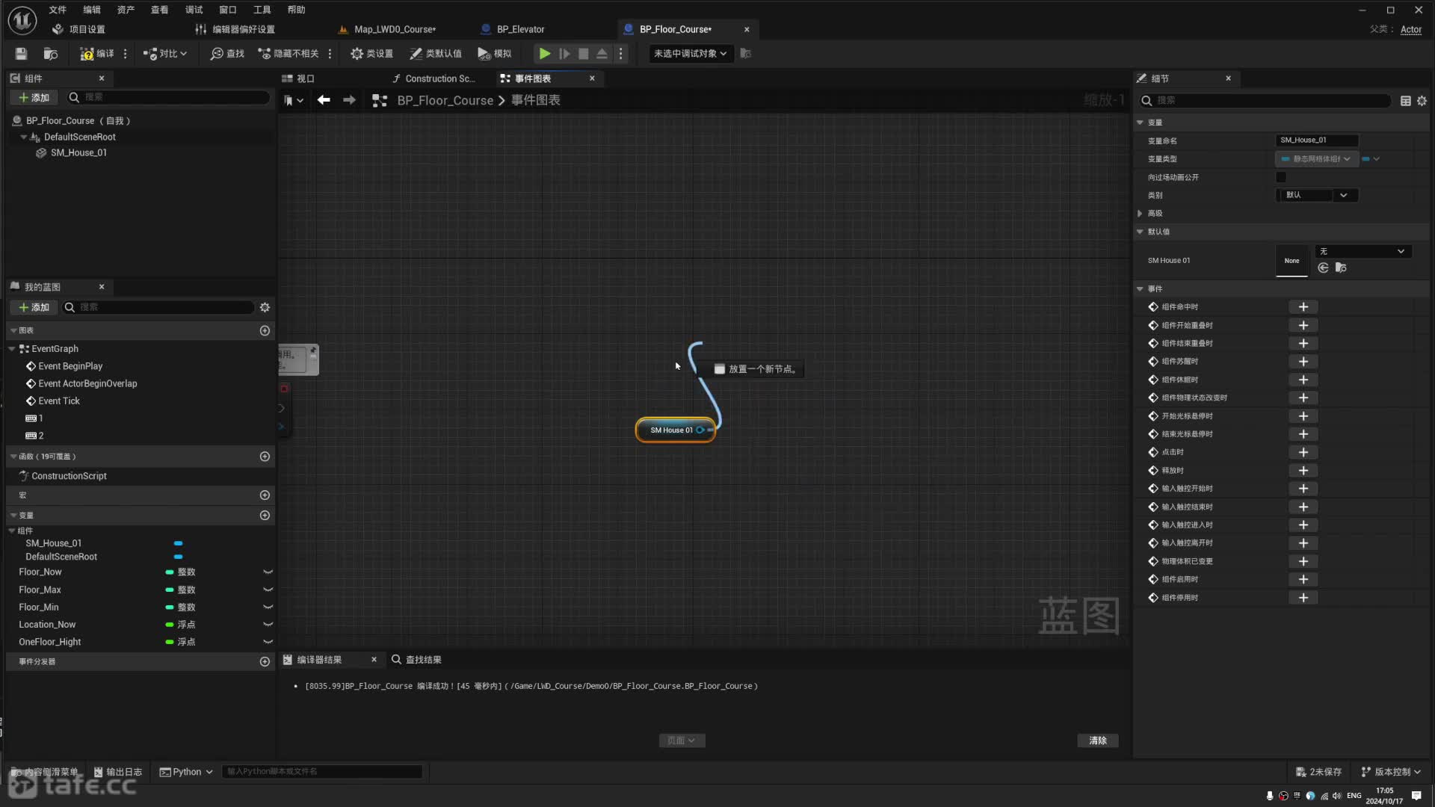Collapse the DefaultSceneRoot tree node
Viewport: 1435px width, 807px height.
(23, 137)
